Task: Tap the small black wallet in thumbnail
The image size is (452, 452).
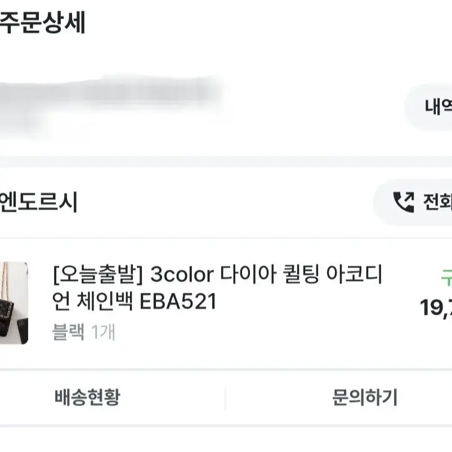Action: point(23,329)
